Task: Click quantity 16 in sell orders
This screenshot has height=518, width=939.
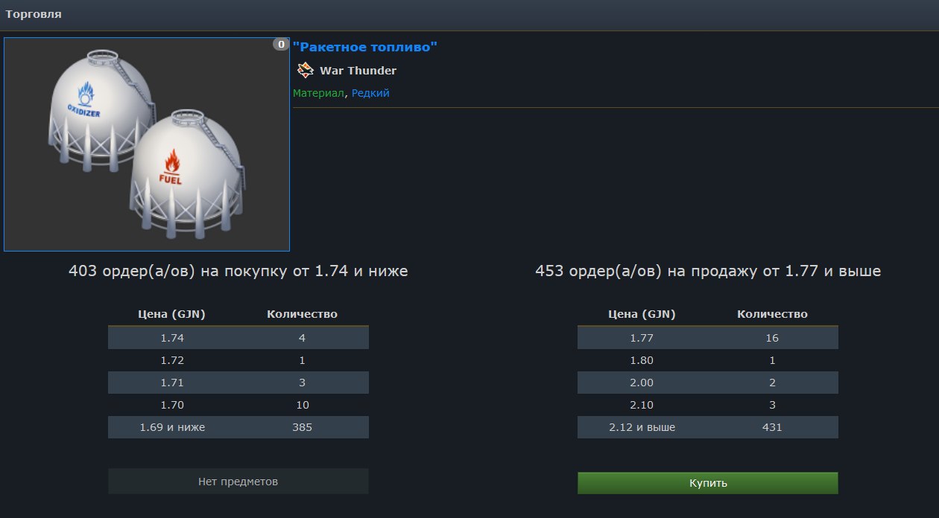Action: [x=772, y=338]
